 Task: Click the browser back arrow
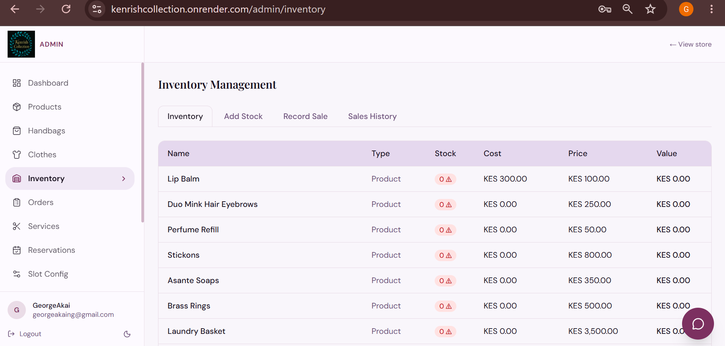15,9
